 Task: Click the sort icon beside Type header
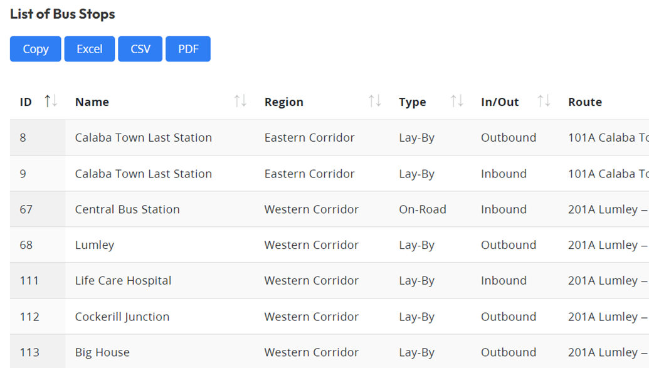457,102
